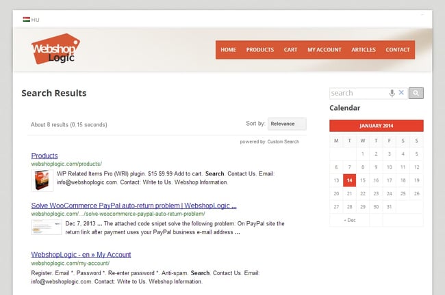Open the Products search result link
The width and height of the screenshot is (445, 295).
point(44,156)
